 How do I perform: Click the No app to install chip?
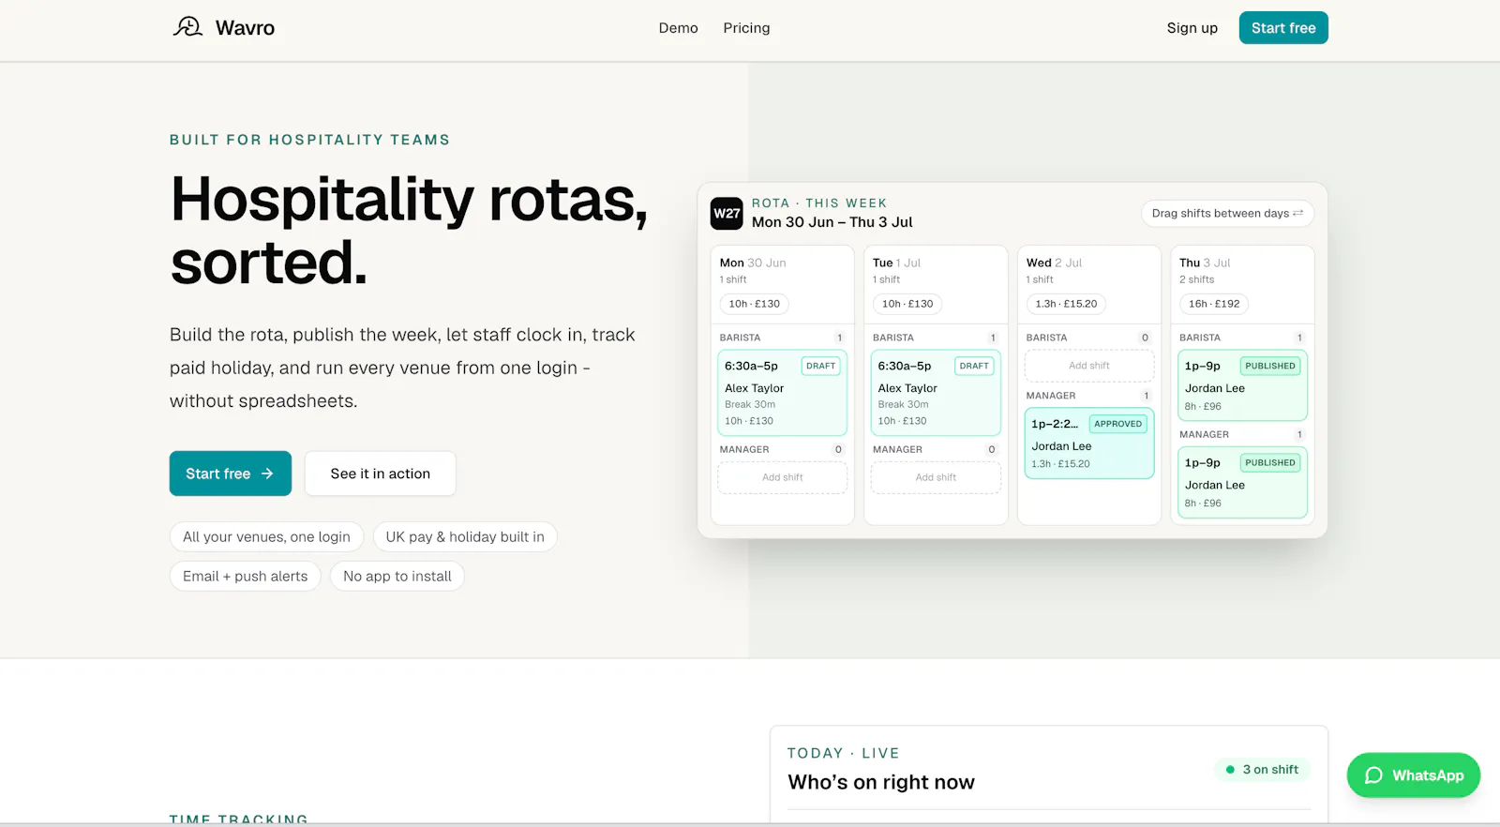pyautogui.click(x=397, y=577)
